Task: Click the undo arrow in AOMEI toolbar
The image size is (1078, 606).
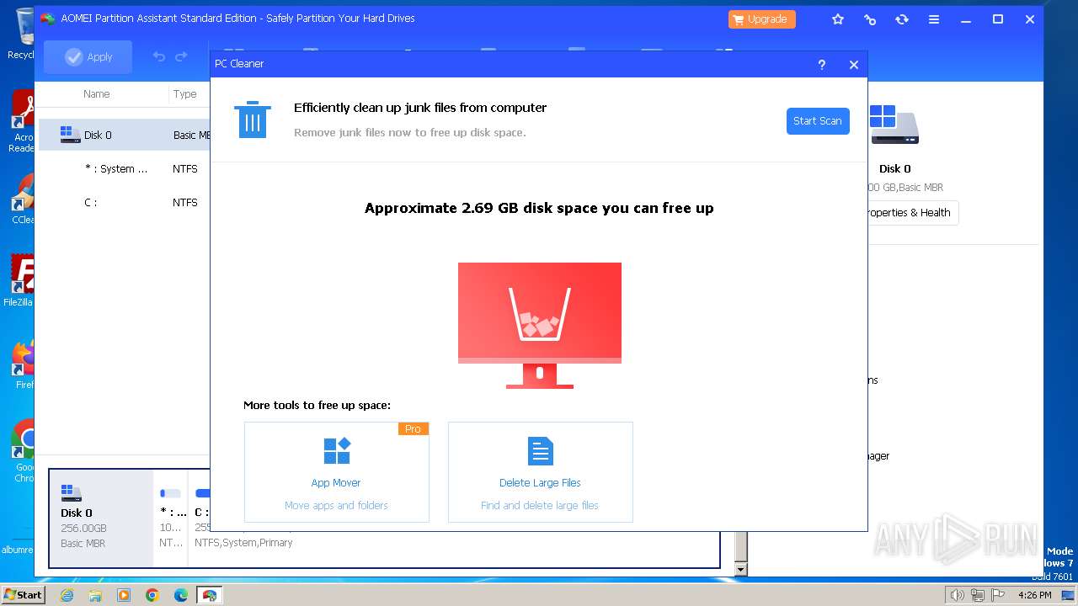Action: (159, 56)
